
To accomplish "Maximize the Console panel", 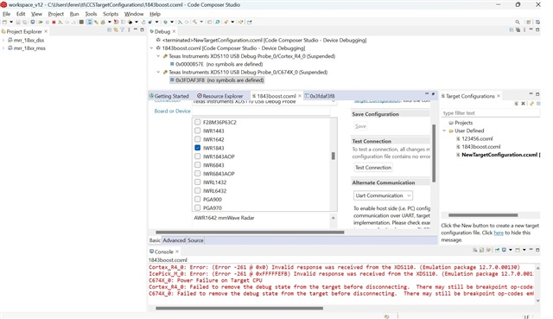I will click(537, 250).
